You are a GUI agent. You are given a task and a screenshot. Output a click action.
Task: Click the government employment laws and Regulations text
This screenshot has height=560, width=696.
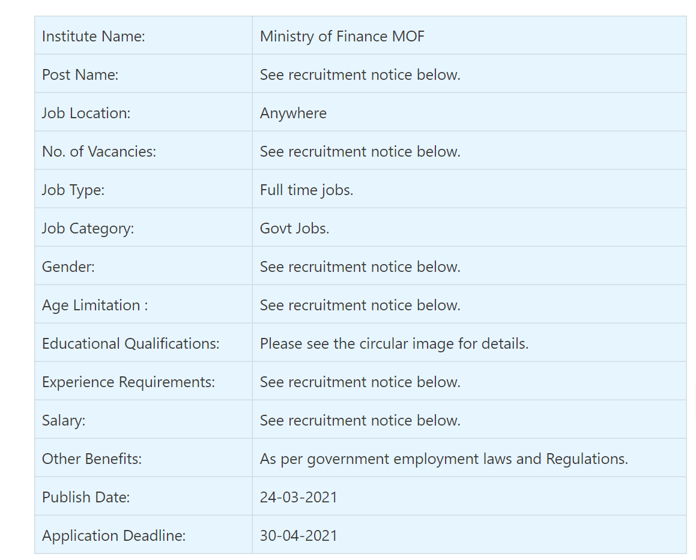[x=444, y=459]
